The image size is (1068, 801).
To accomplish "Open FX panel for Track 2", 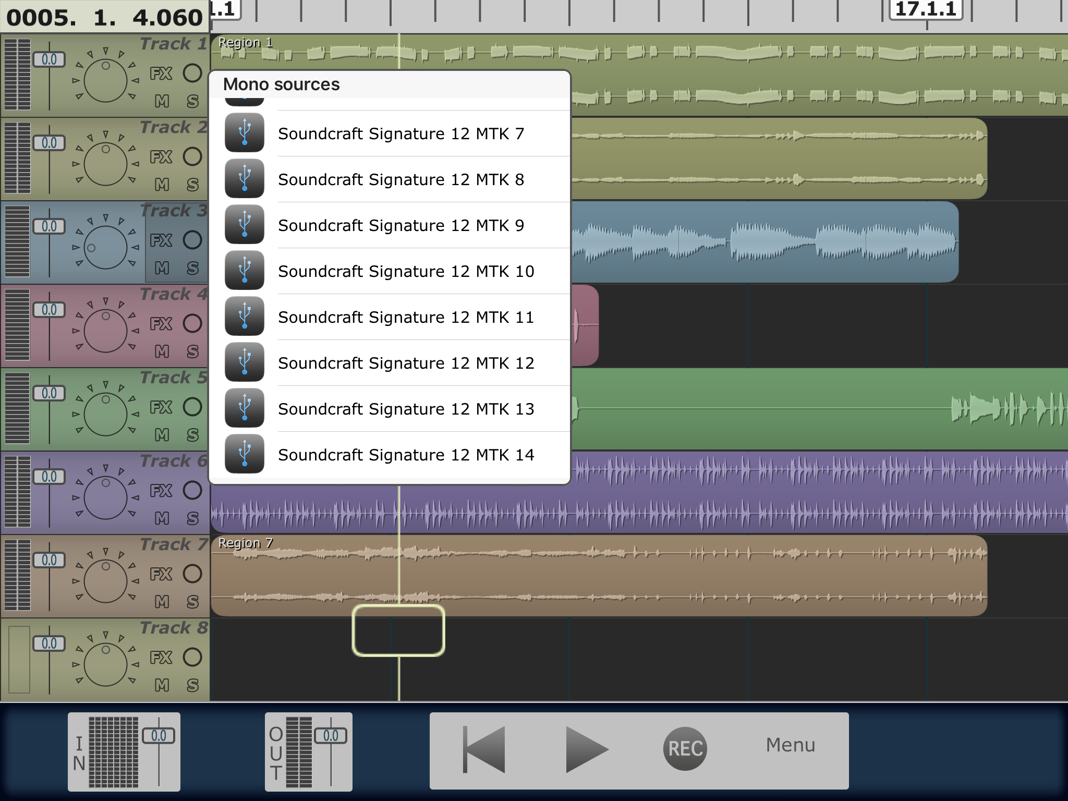I will 161,157.
